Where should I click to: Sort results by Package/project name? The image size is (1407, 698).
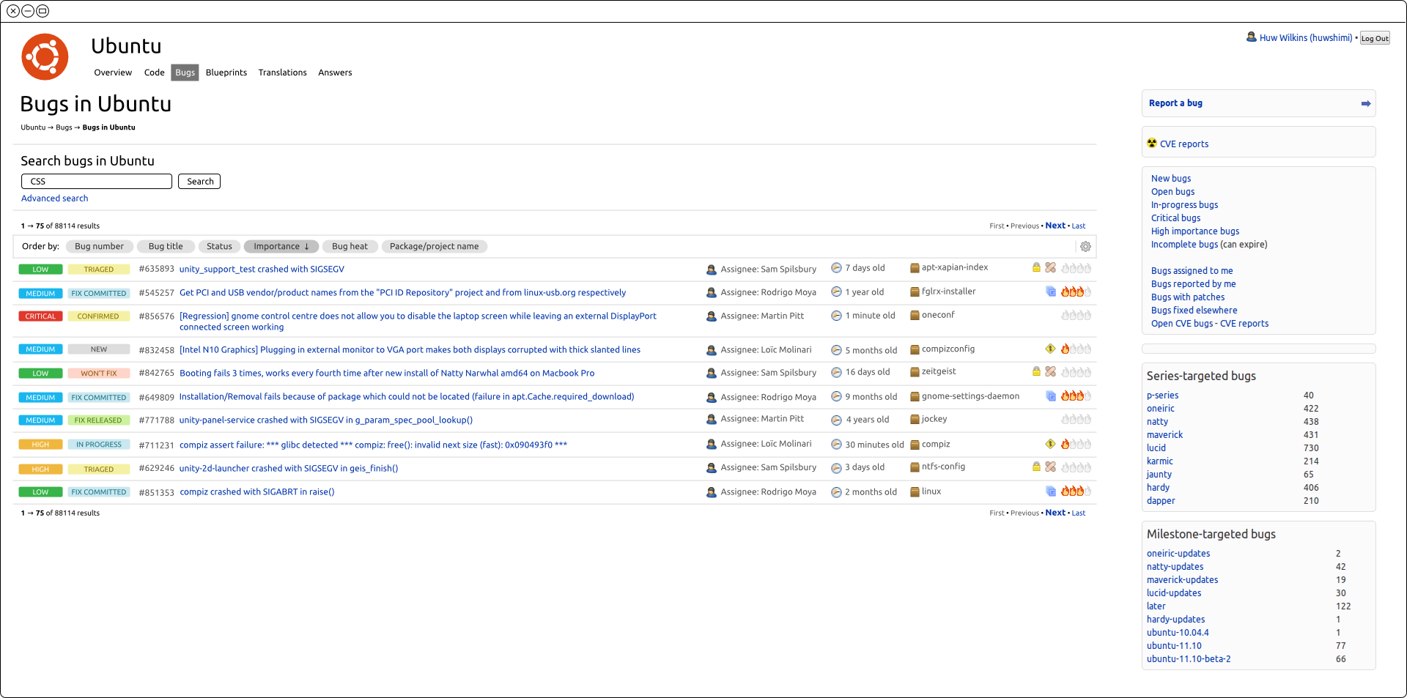(x=434, y=247)
